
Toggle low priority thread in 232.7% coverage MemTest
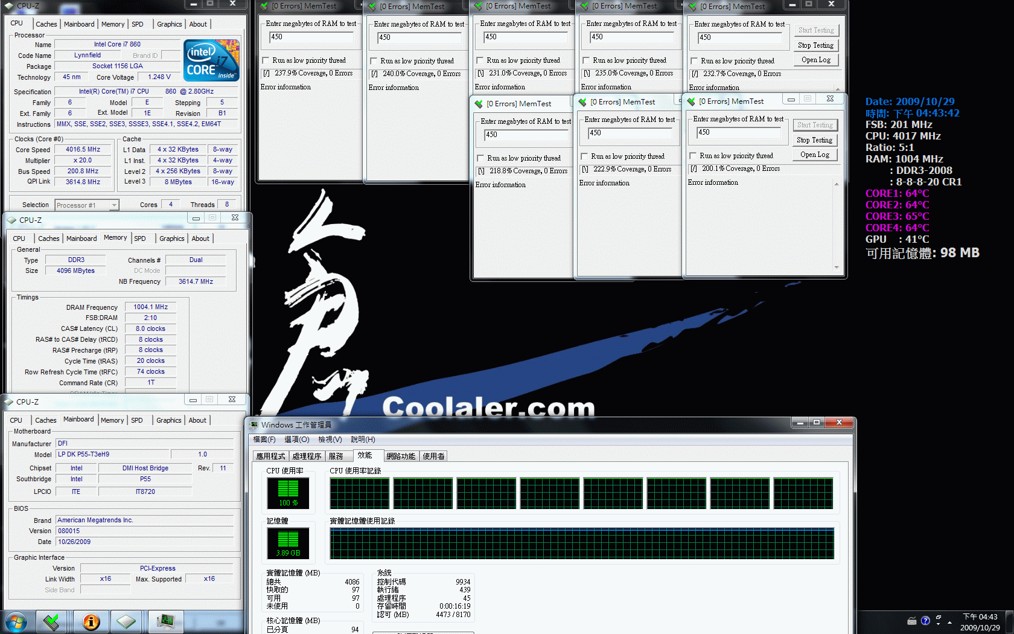(694, 61)
